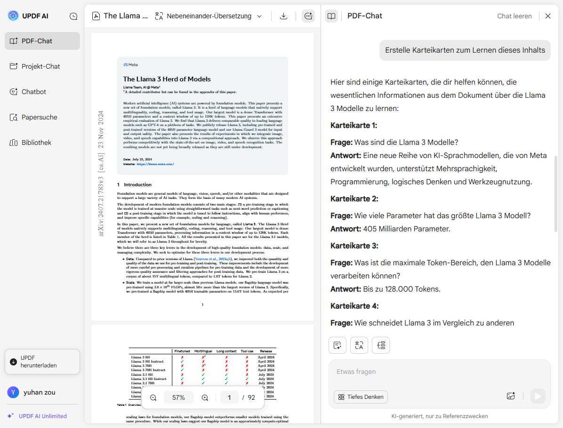563x428 pixels.
Task: Click the 405 Milliarden Parameter answer
Action: 406,229
